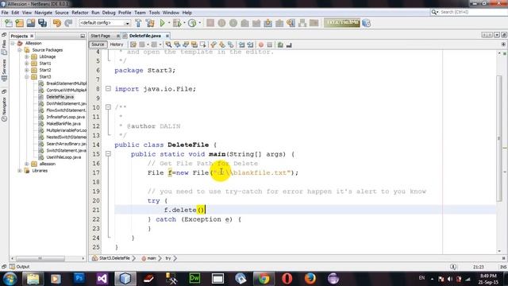The height and width of the screenshot is (286, 508).
Task: Click the Save All toolbar icon
Action: [x=42, y=23]
